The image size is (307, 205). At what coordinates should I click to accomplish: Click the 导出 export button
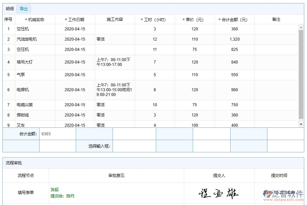tap(24, 9)
